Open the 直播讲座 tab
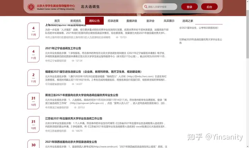 [132, 21]
